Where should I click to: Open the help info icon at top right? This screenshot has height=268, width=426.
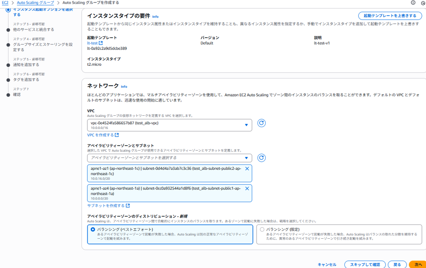pos(413,3)
